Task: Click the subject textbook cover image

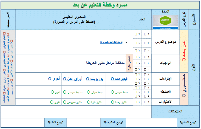Action: 165,22
